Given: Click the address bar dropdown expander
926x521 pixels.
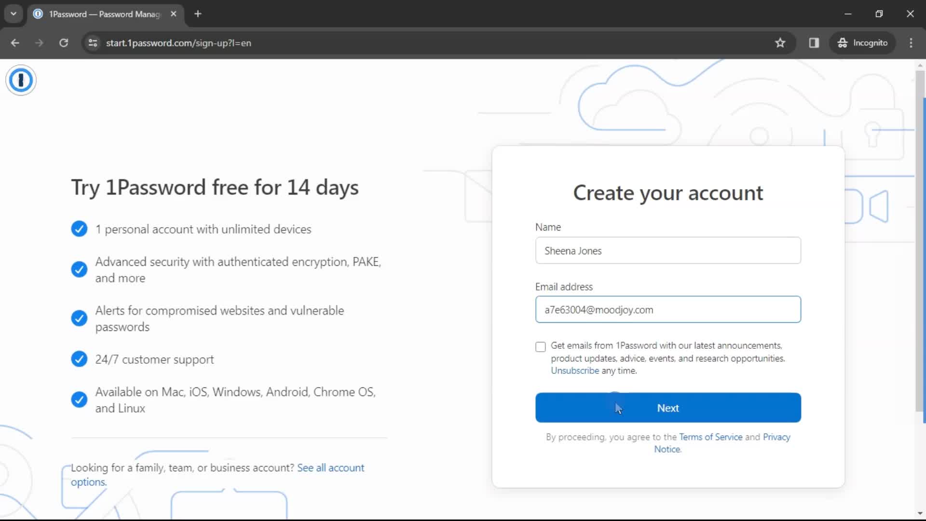Looking at the screenshot, I should (x=14, y=14).
